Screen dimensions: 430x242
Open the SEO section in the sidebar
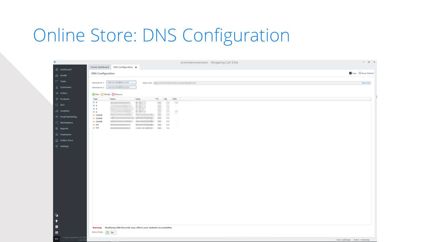(62, 105)
